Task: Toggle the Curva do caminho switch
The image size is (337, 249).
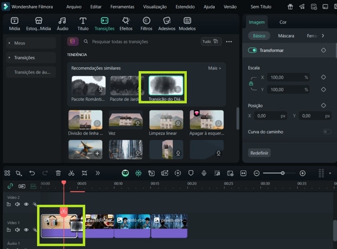Action: click(x=327, y=132)
